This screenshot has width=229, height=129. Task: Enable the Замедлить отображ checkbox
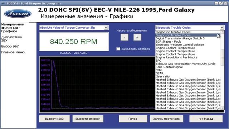tap(118, 49)
